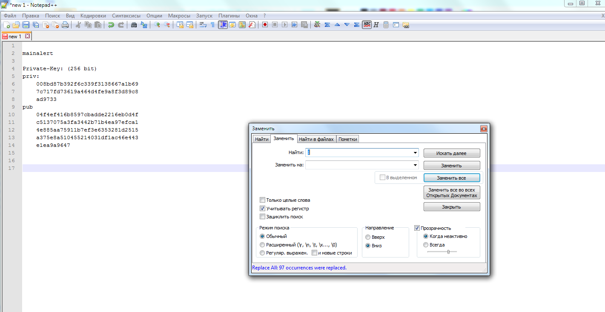Click the Print toolbar icon

[x=65, y=25]
